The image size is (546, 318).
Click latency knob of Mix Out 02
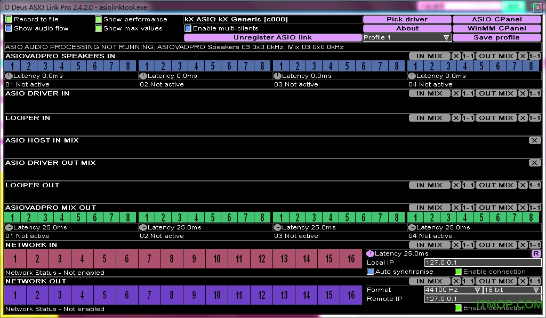pos(143,227)
